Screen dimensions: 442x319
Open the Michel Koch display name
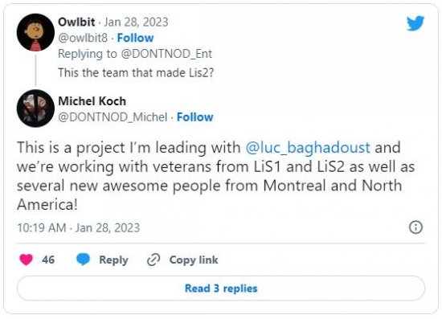coord(92,101)
